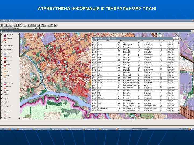Maximize the attribute table window

[176, 38]
